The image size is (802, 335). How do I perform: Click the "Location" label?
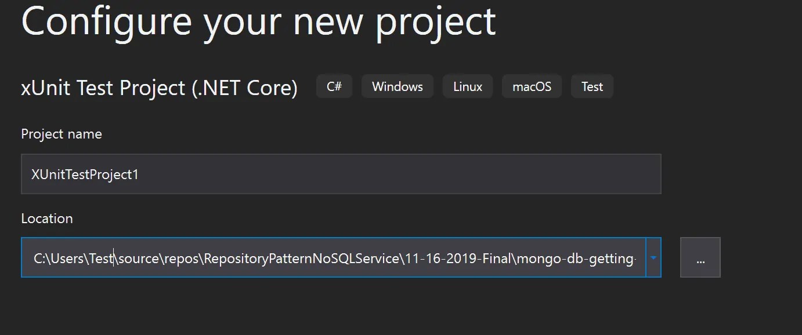[x=47, y=219]
